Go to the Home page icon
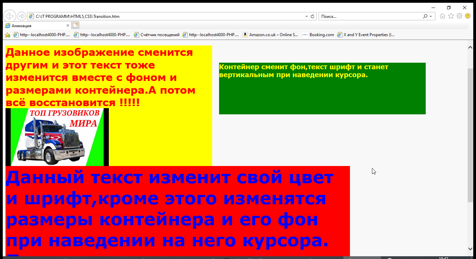The image size is (476, 259). 443,16
